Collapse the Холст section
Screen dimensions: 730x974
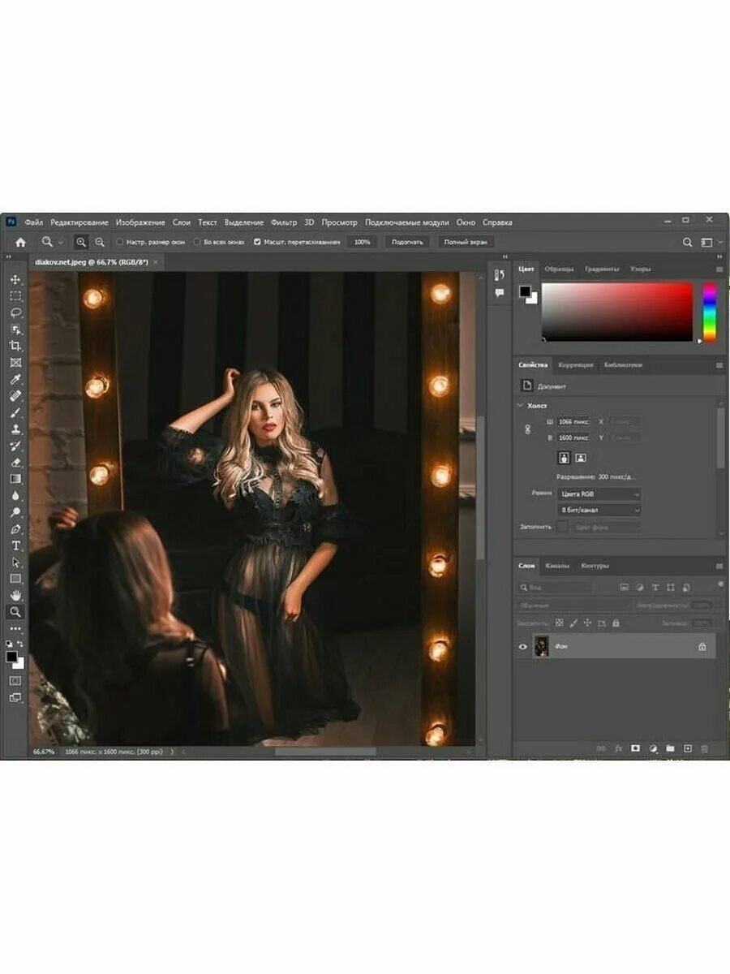tap(521, 405)
